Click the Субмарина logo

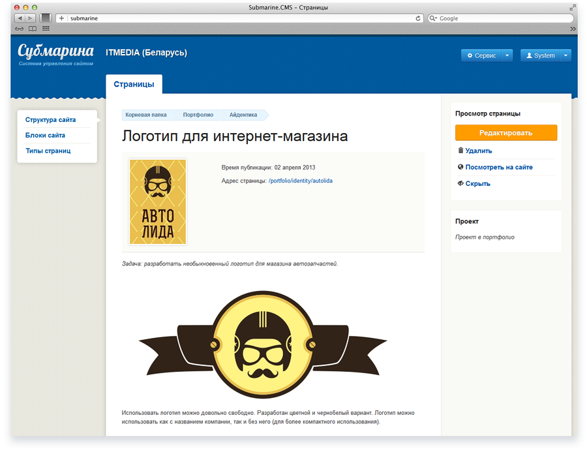pos(56,52)
